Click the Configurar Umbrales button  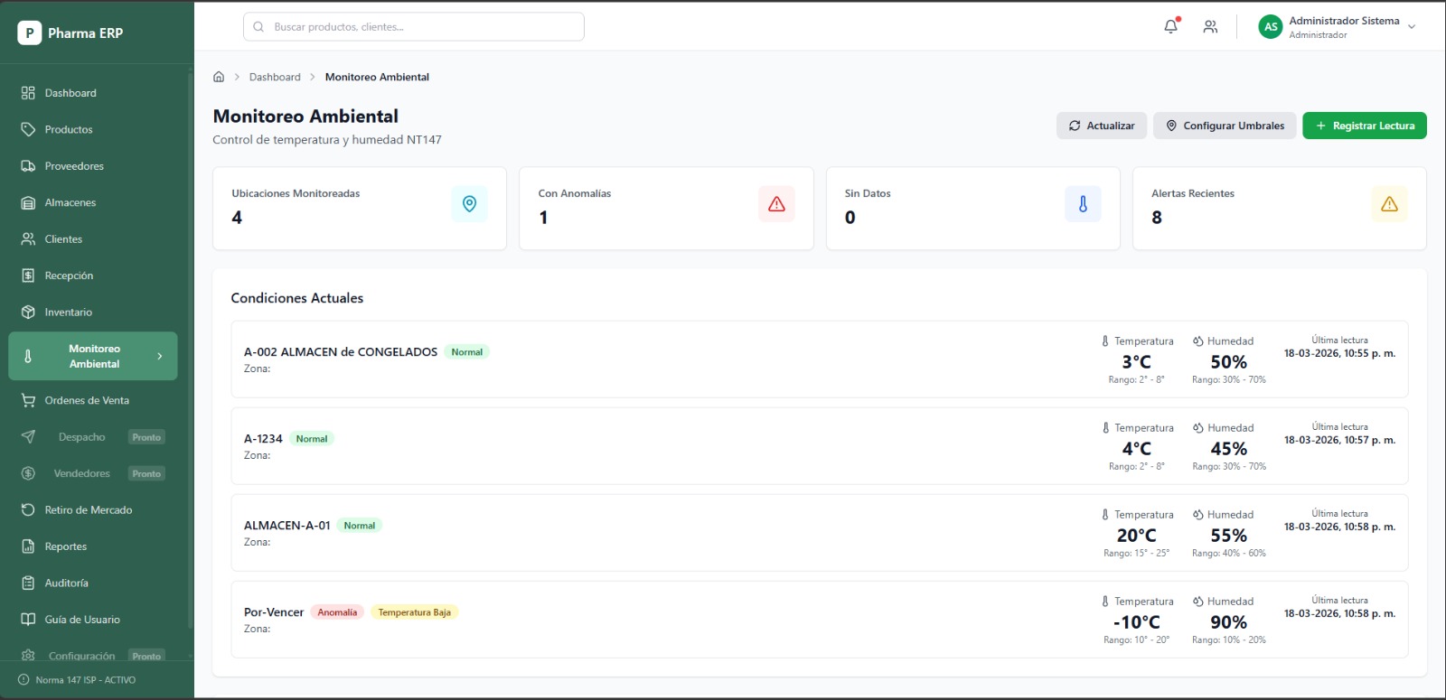coord(1224,126)
